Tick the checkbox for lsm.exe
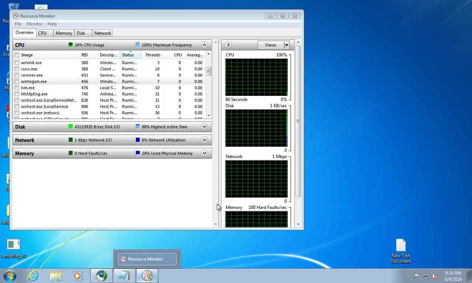 (x=17, y=88)
